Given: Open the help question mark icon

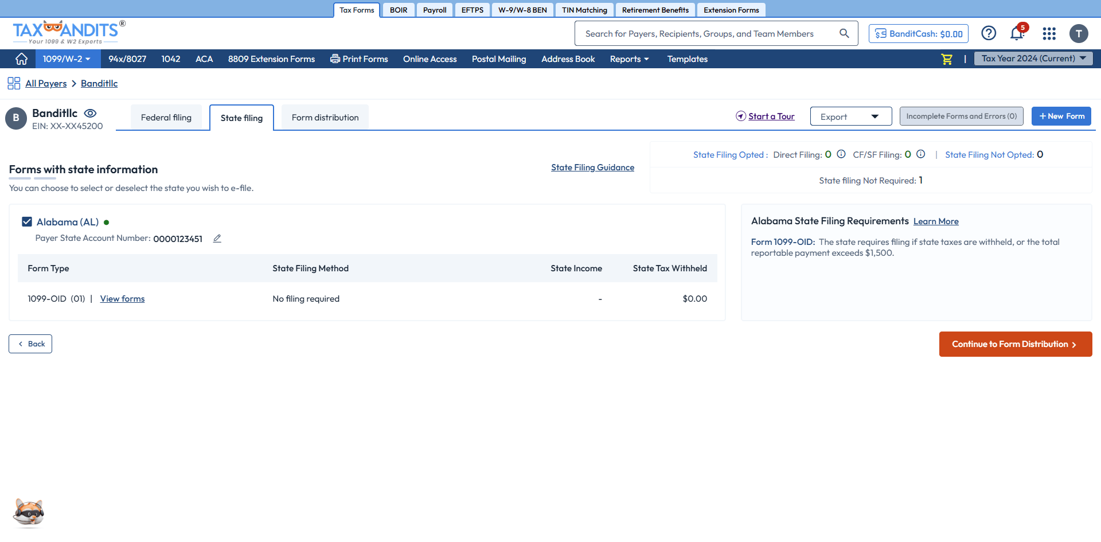Looking at the screenshot, I should tap(989, 33).
